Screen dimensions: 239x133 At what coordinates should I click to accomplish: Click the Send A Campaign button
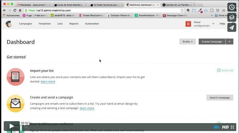220,98
